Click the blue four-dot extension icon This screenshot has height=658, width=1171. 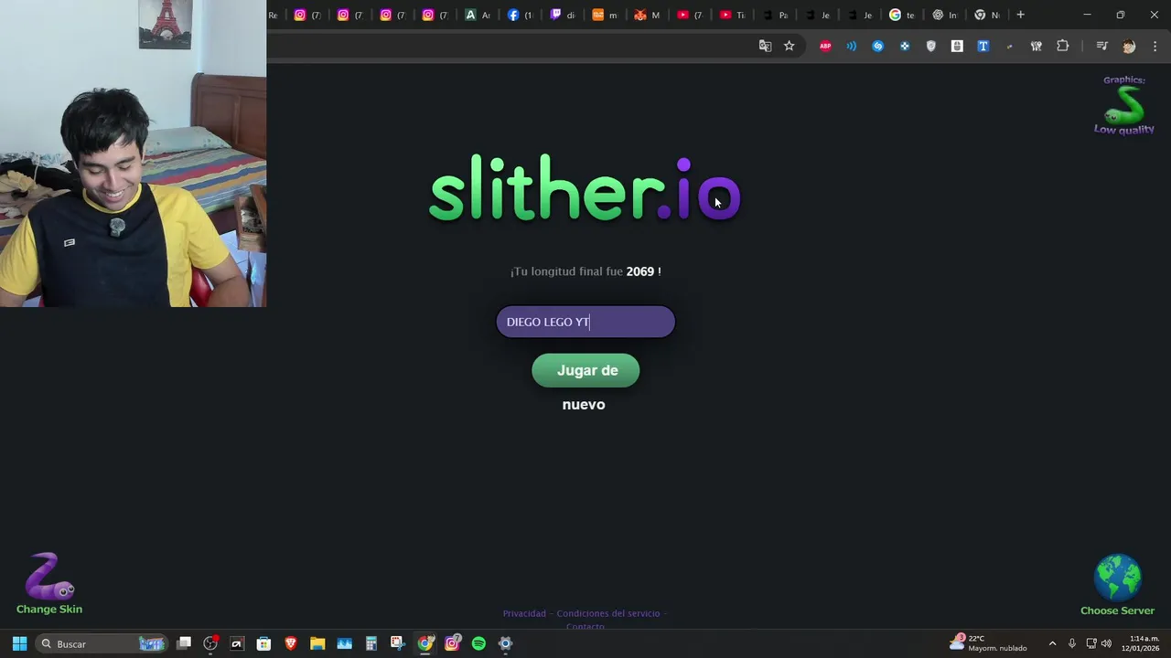click(x=905, y=46)
